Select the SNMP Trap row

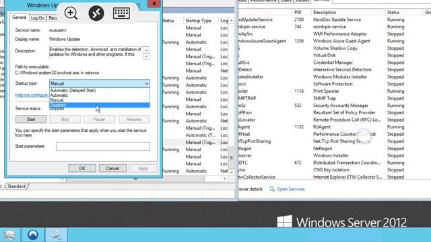pyautogui.click(x=334, y=98)
